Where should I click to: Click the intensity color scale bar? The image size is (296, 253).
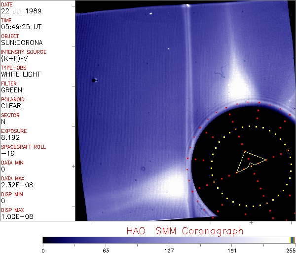point(169,240)
